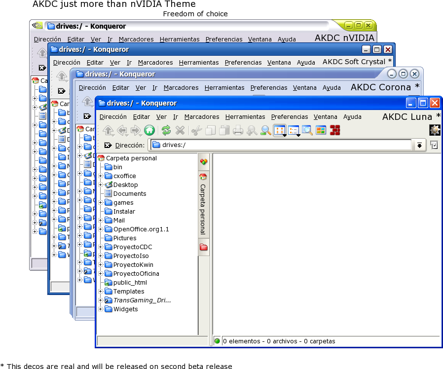Open the Ventana menu in the Soft Crystal window
The width and height of the screenshot is (443, 369).
[279, 63]
